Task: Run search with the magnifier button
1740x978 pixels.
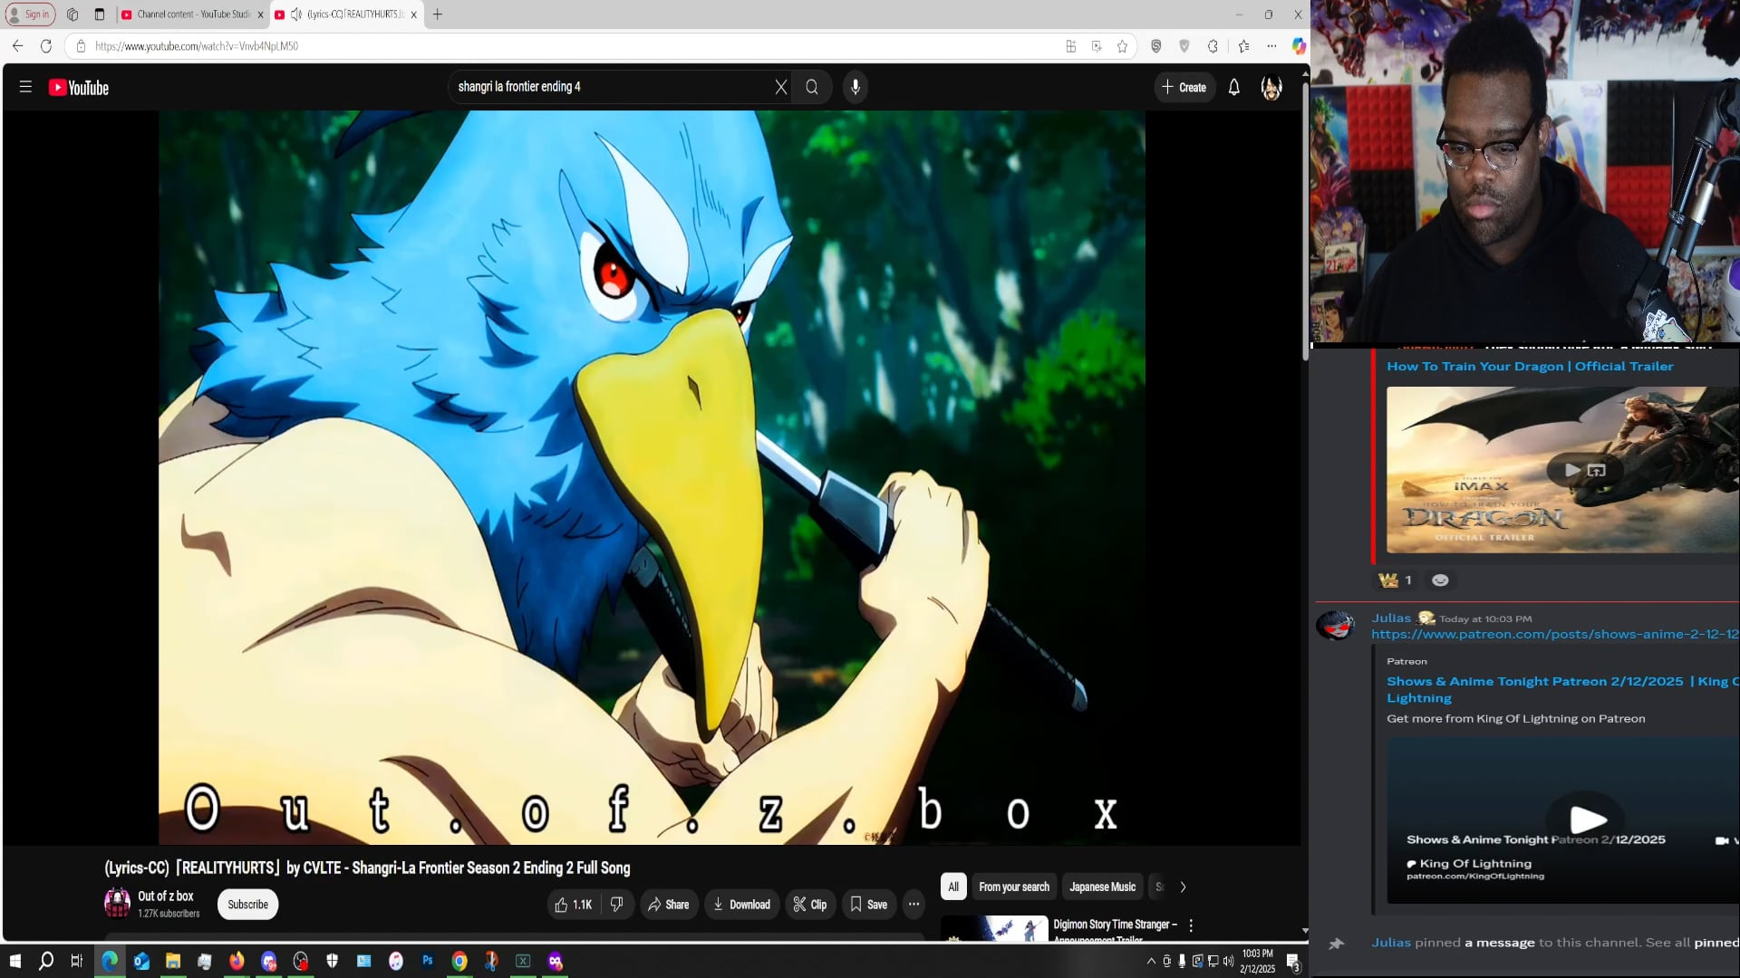Action: 812,87
